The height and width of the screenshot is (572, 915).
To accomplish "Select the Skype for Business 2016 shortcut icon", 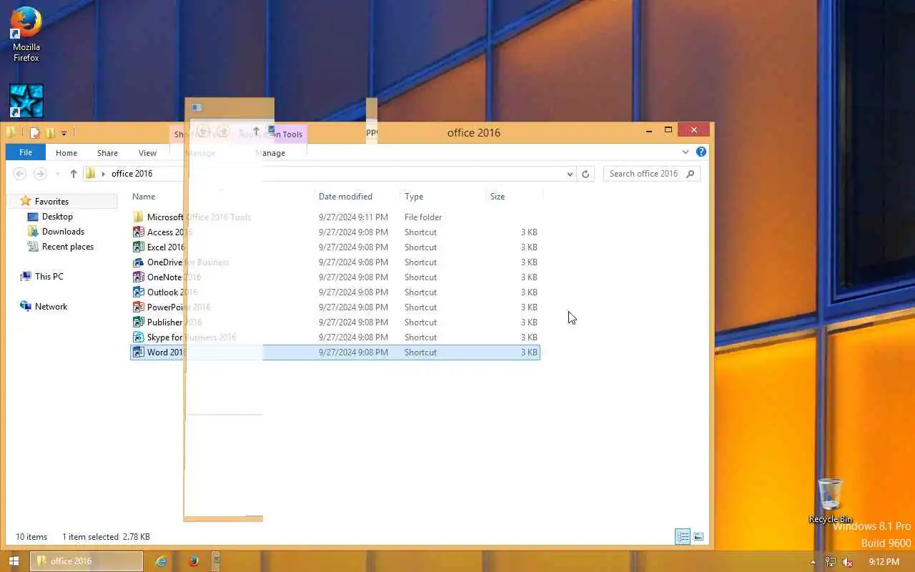I will (139, 337).
